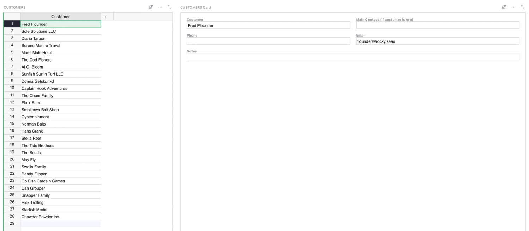Select the Donna Getskunkd cell
The width and height of the screenshot is (529, 231).
61,81
